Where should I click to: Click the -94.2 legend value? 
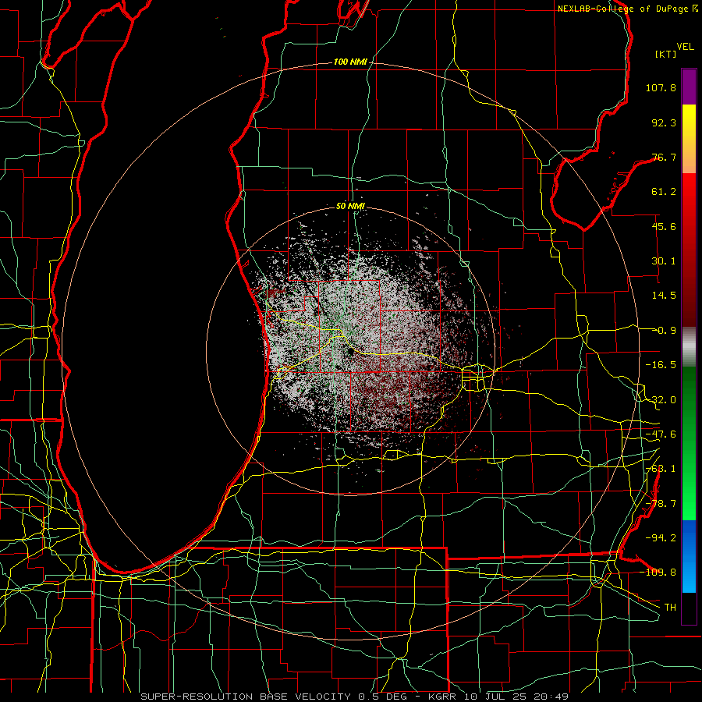click(x=661, y=537)
